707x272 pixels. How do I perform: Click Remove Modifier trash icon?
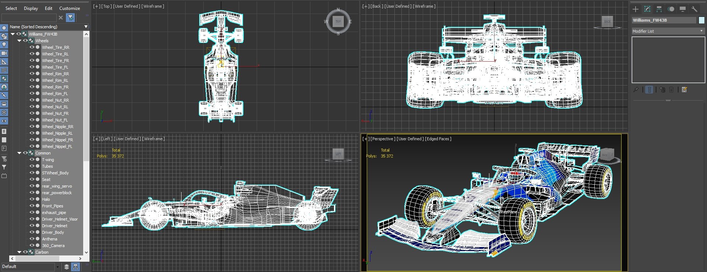click(671, 90)
